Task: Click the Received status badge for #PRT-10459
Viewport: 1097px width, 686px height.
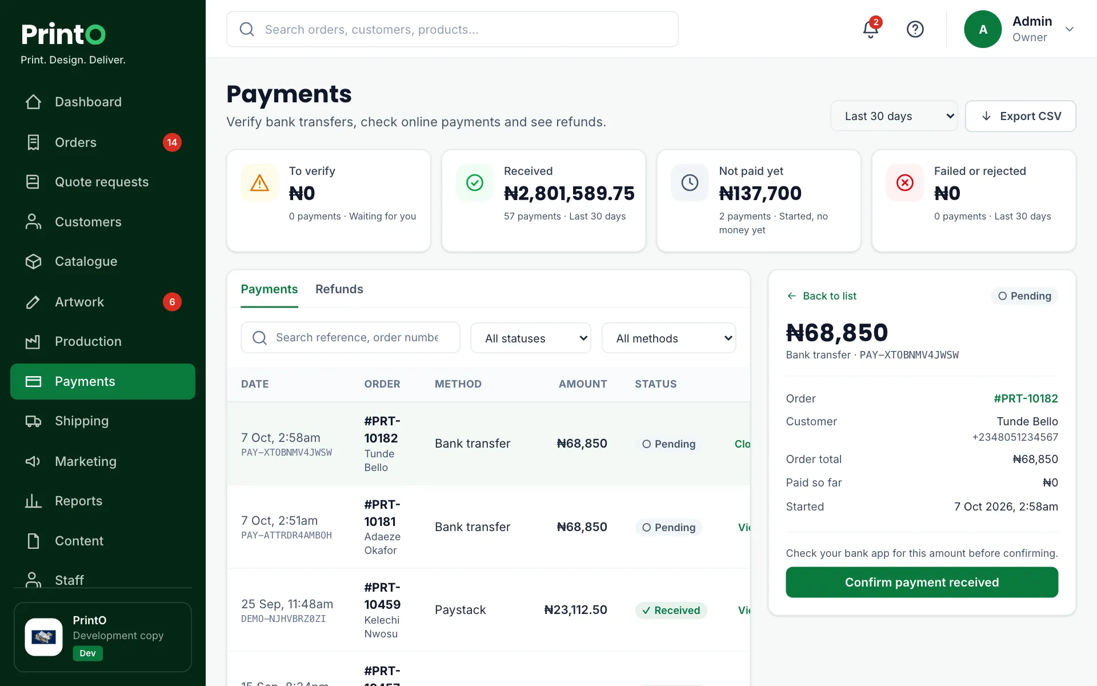Action: coord(671,610)
